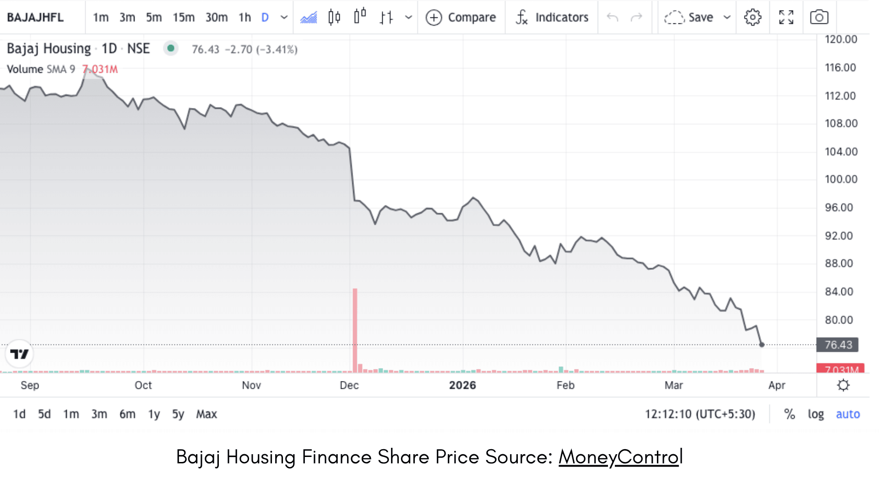
Task: Switch to candlestick chart icon
Action: (x=334, y=17)
